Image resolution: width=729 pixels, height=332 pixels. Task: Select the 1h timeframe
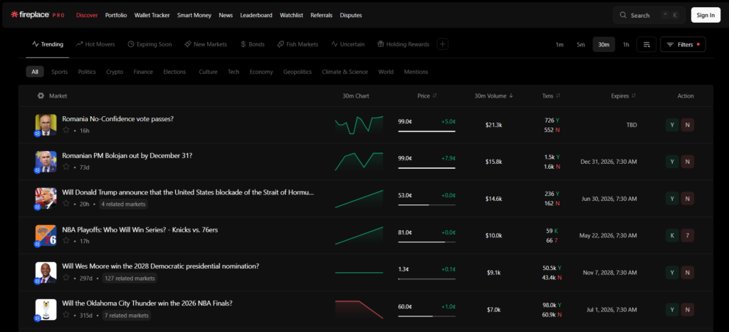[x=626, y=45]
